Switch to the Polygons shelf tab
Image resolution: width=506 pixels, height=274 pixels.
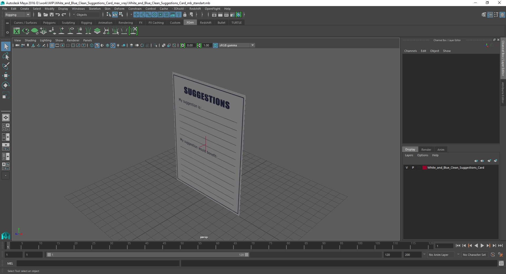pos(49,23)
